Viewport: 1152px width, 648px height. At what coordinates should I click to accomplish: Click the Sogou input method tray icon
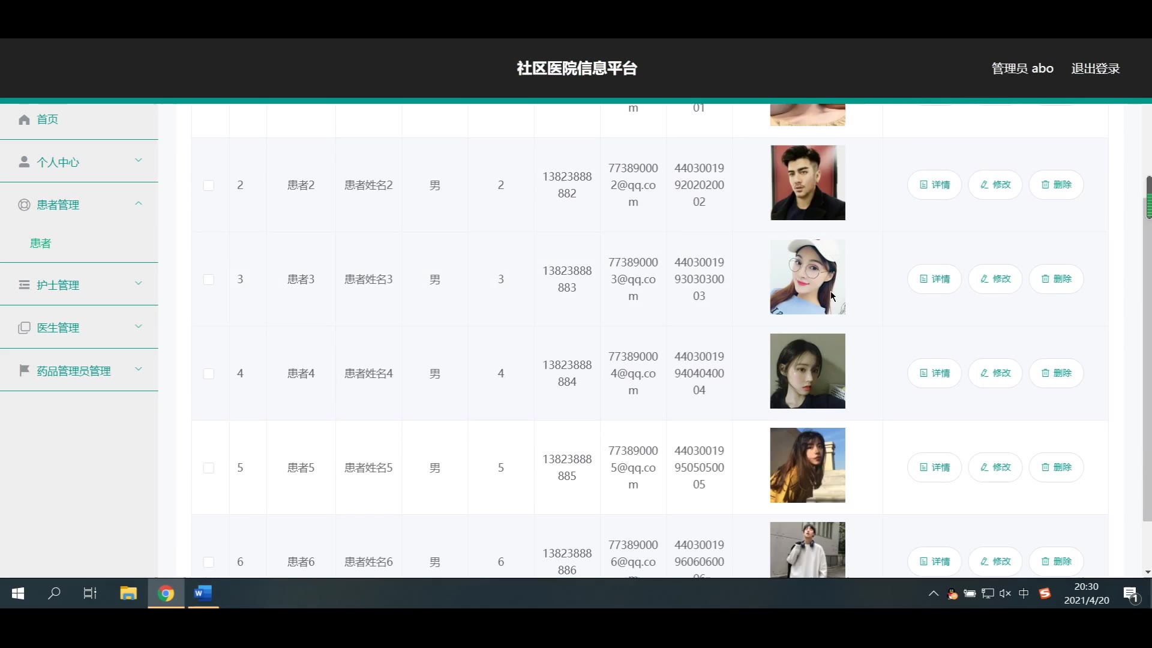pos(1045,593)
